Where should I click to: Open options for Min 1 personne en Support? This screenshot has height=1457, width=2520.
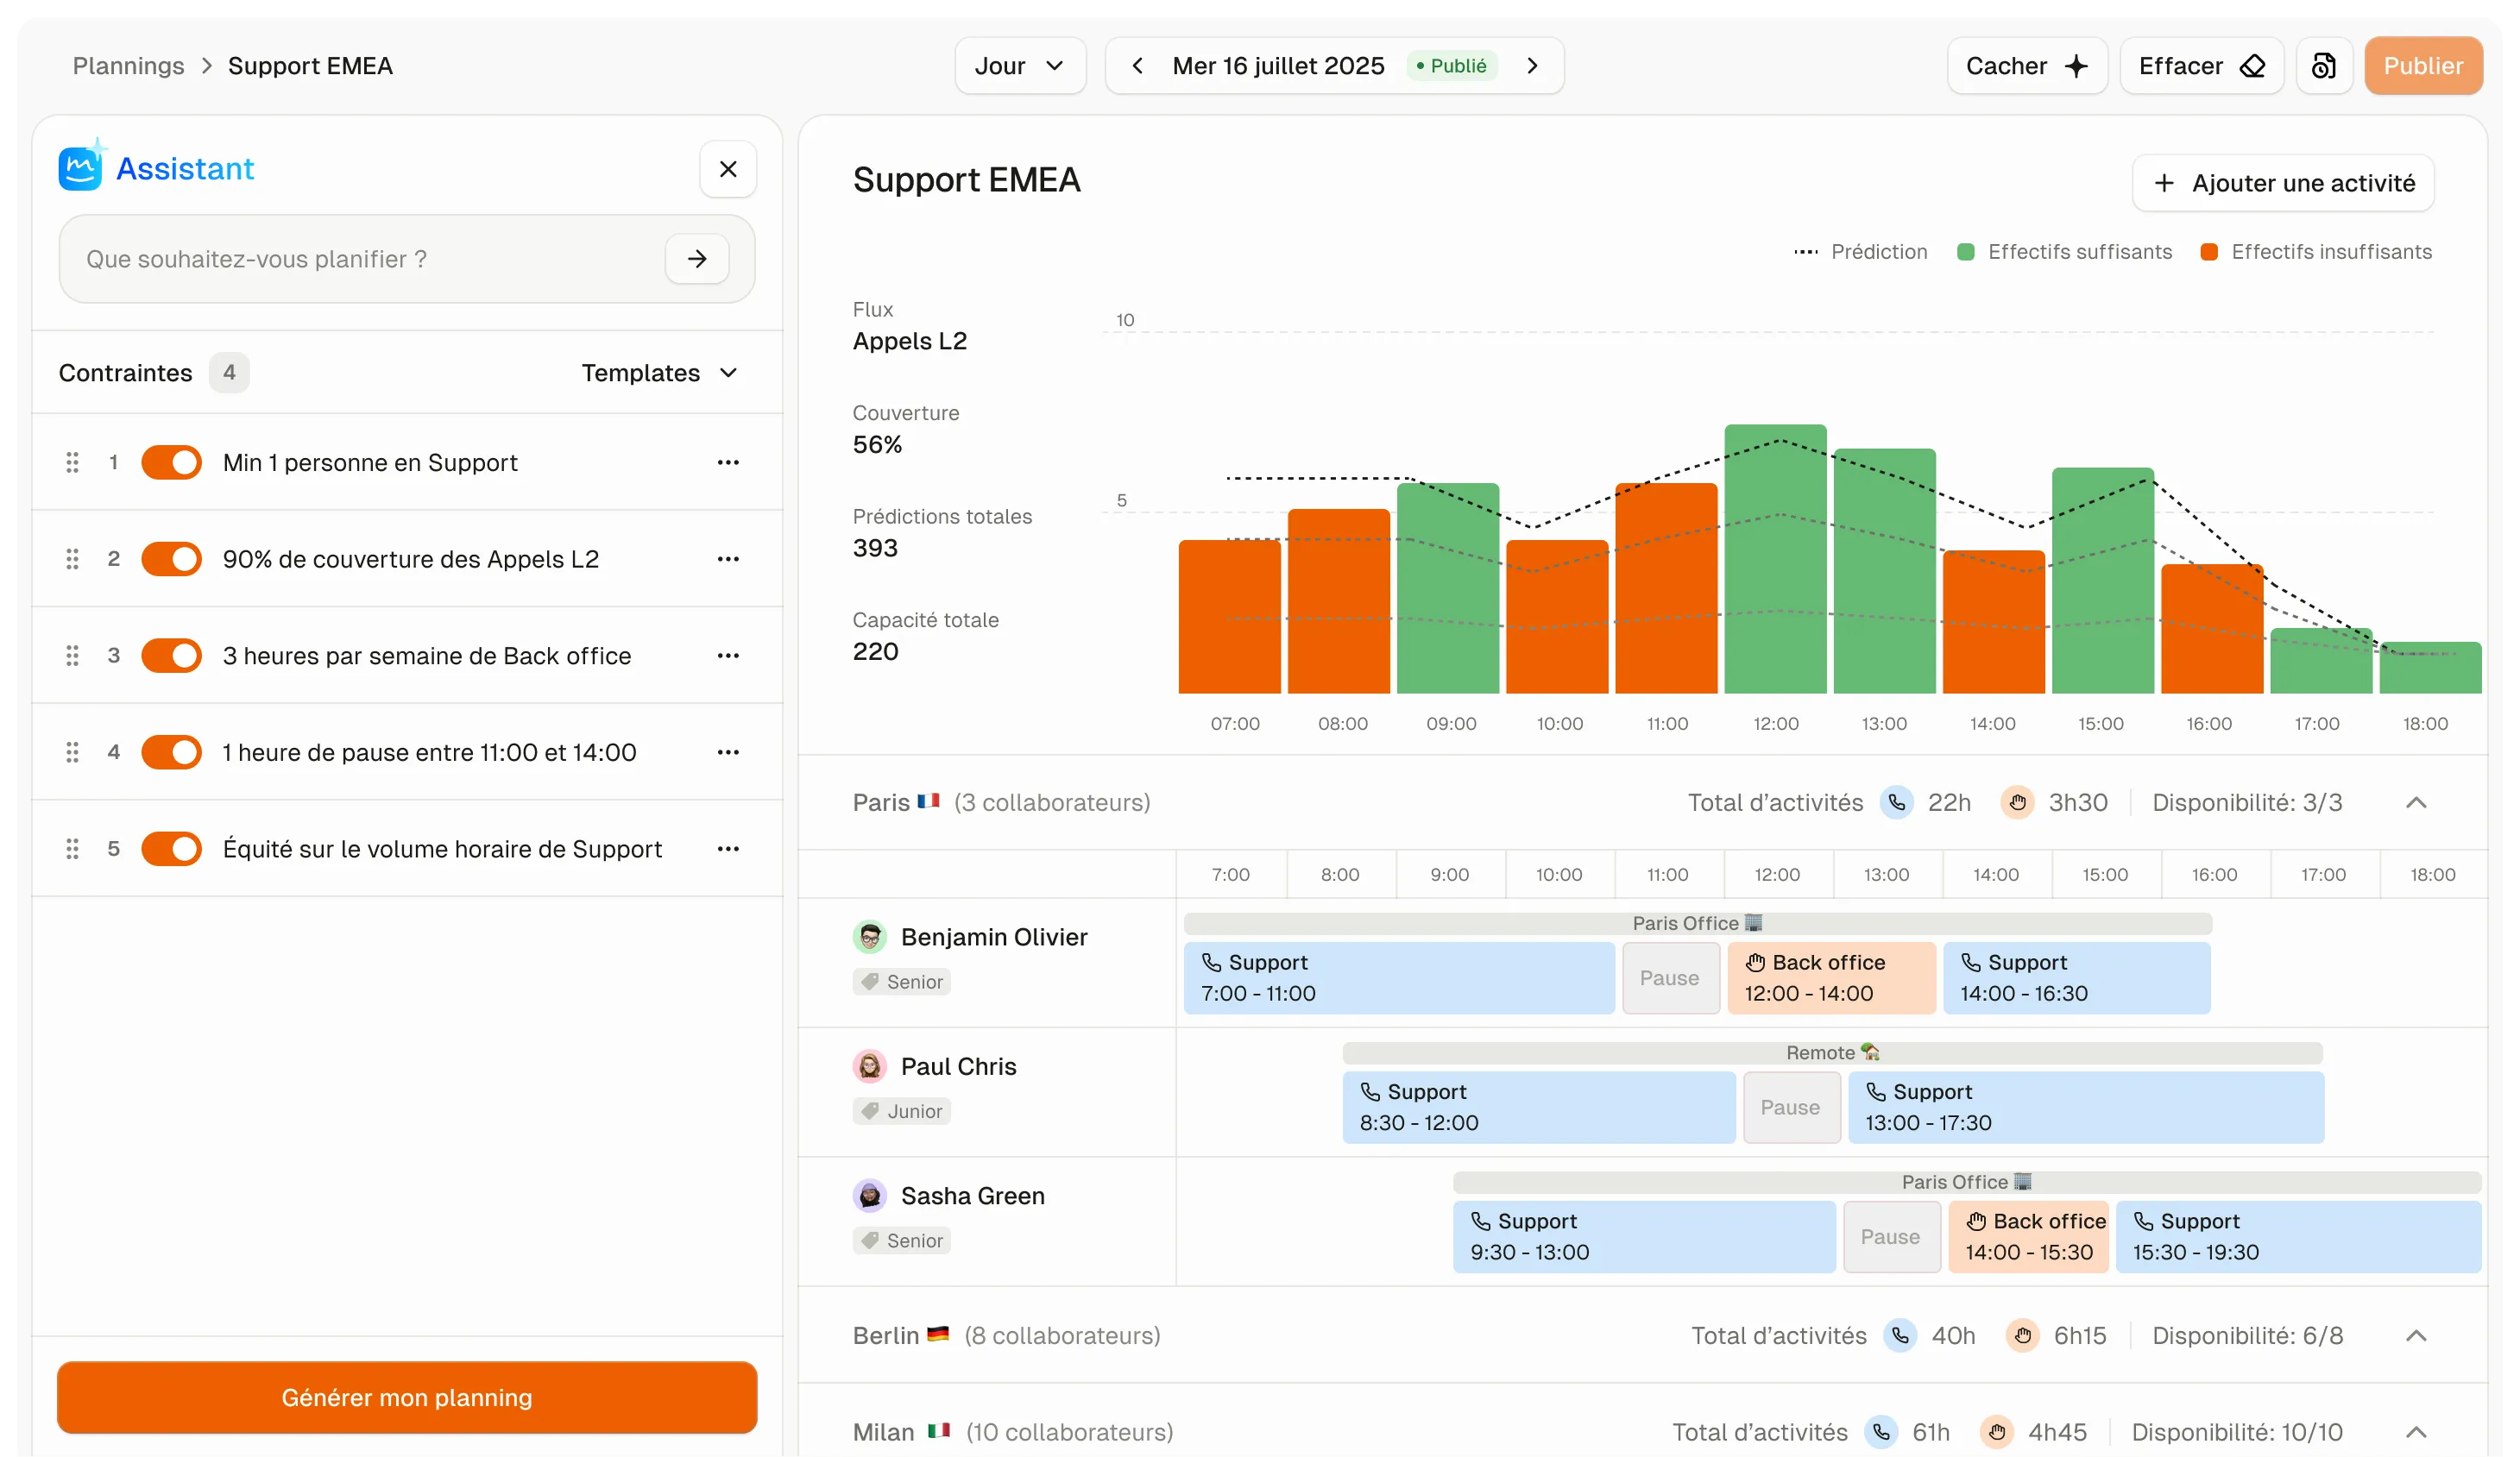[728, 462]
